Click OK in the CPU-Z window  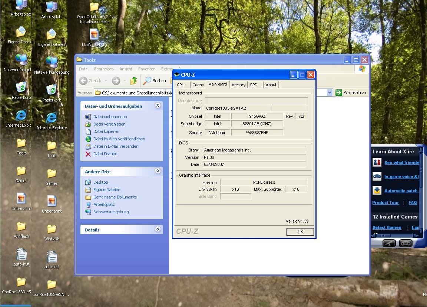pyautogui.click(x=300, y=232)
